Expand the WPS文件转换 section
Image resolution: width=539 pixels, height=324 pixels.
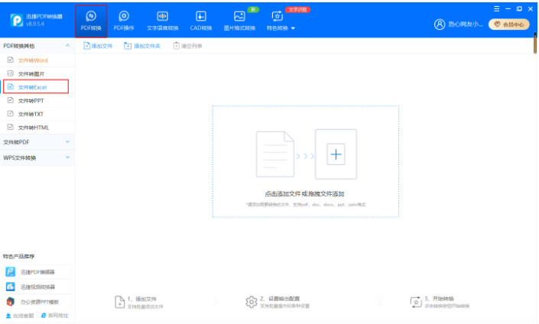click(x=67, y=157)
